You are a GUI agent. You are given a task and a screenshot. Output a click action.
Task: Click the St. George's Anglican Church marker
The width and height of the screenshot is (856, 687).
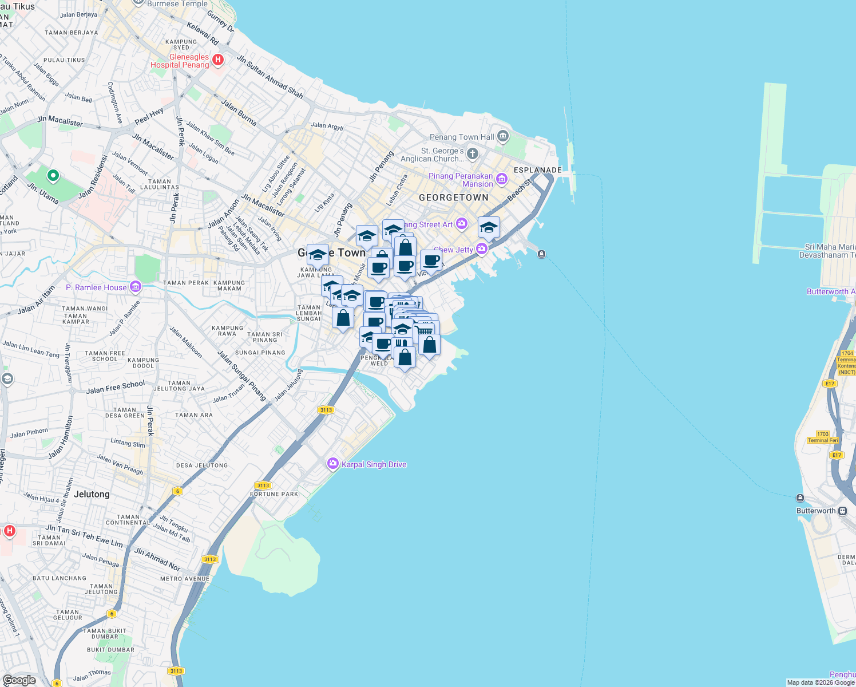(471, 153)
